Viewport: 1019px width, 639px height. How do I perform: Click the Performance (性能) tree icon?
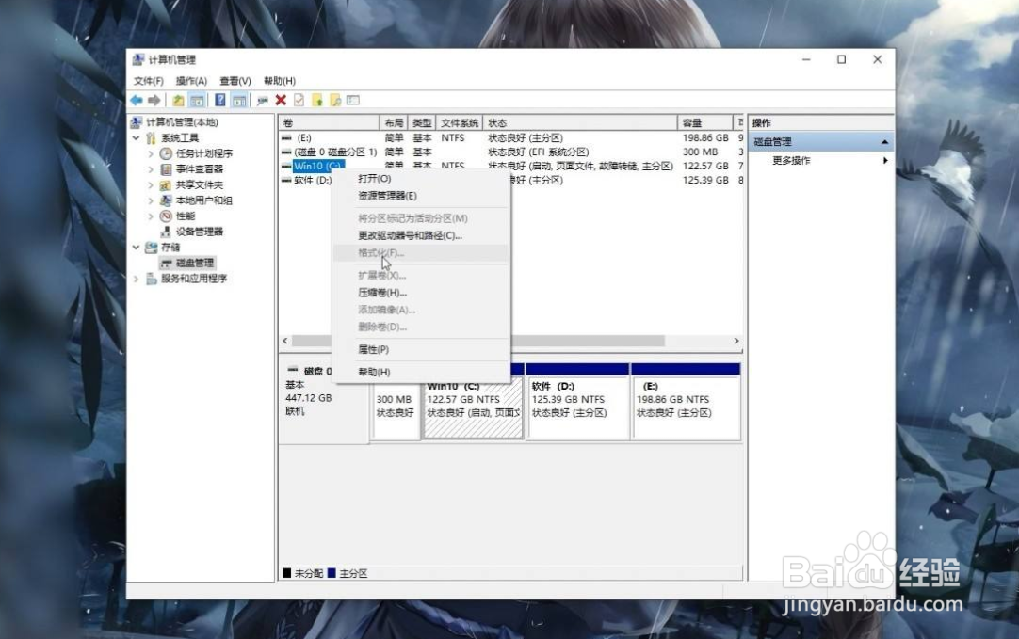click(x=166, y=216)
